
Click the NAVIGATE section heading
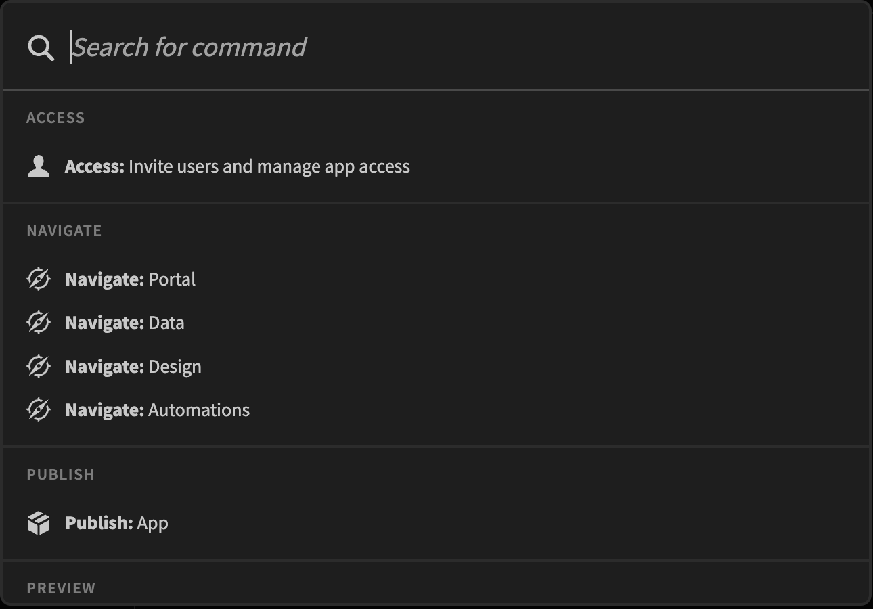[x=64, y=231]
